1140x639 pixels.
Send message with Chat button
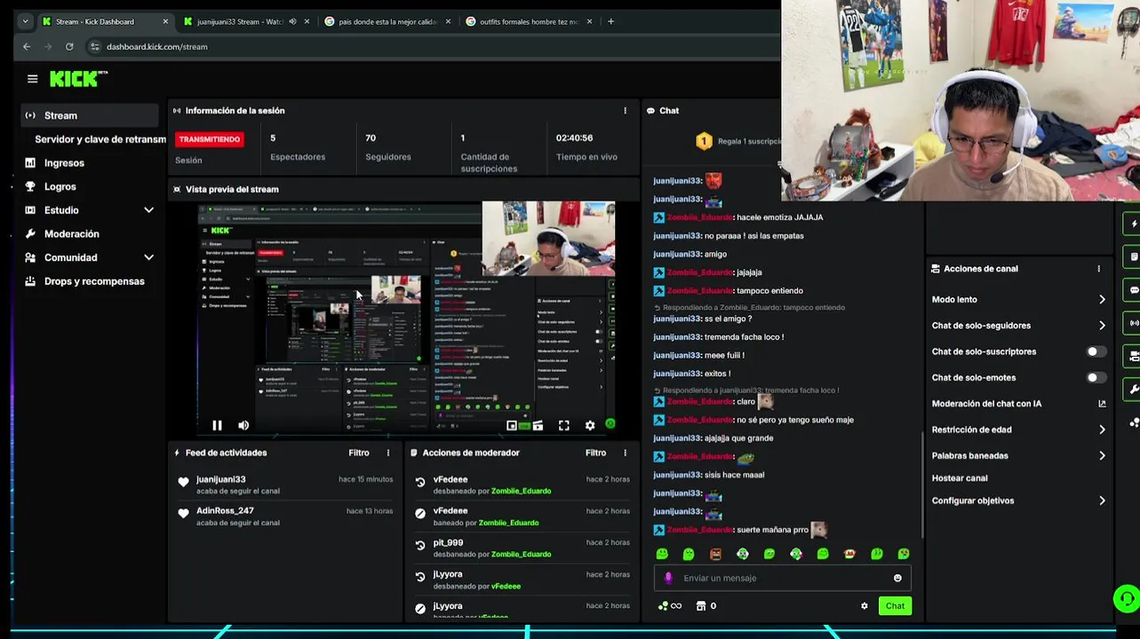point(895,606)
